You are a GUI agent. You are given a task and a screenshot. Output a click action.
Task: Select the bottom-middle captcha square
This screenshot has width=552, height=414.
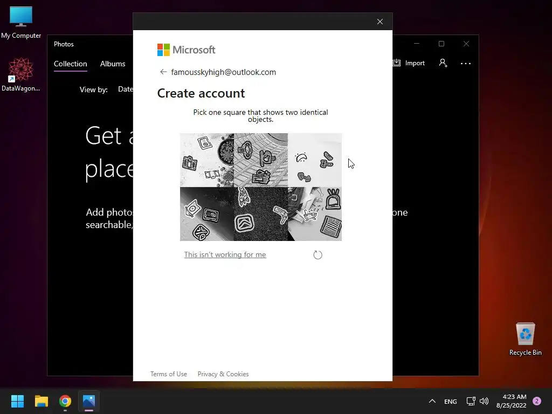pos(261,214)
